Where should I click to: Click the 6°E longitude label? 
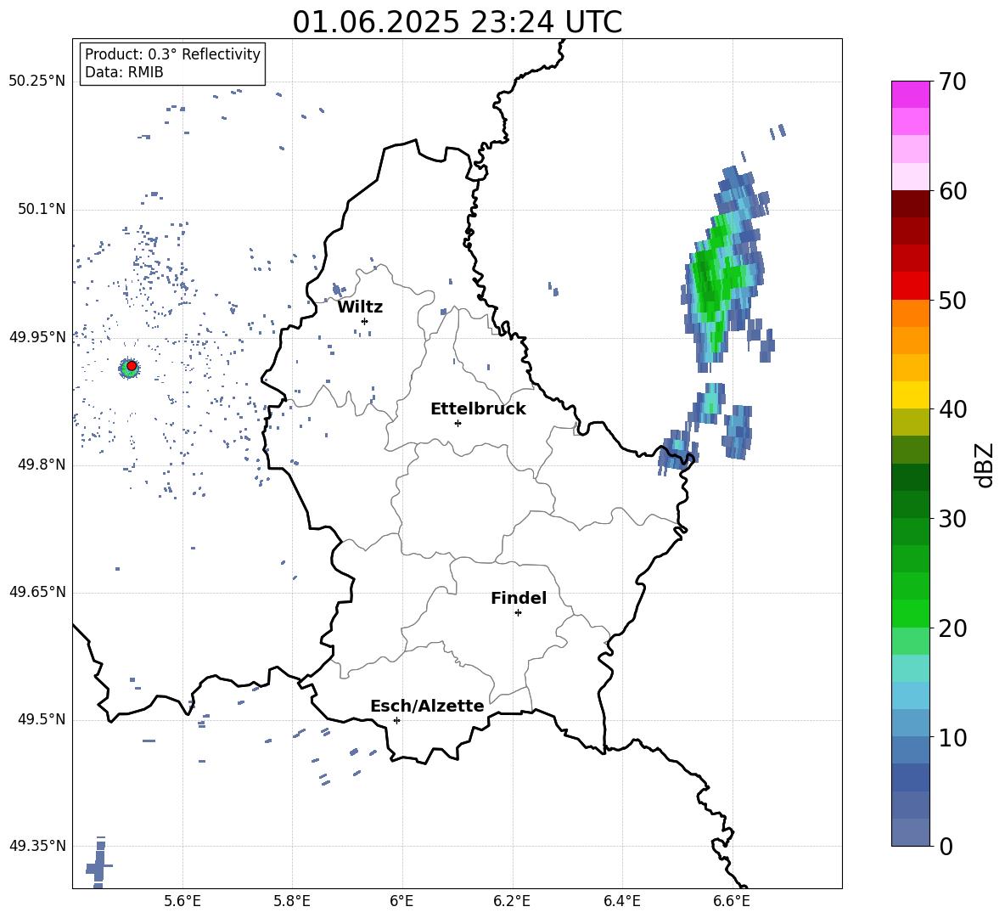pos(401,901)
